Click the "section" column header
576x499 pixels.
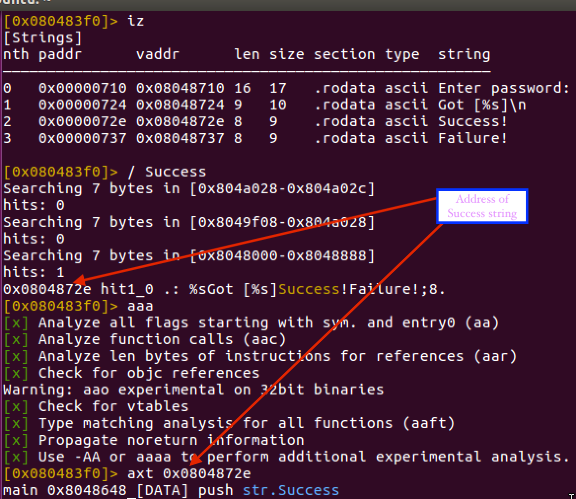[x=344, y=55]
